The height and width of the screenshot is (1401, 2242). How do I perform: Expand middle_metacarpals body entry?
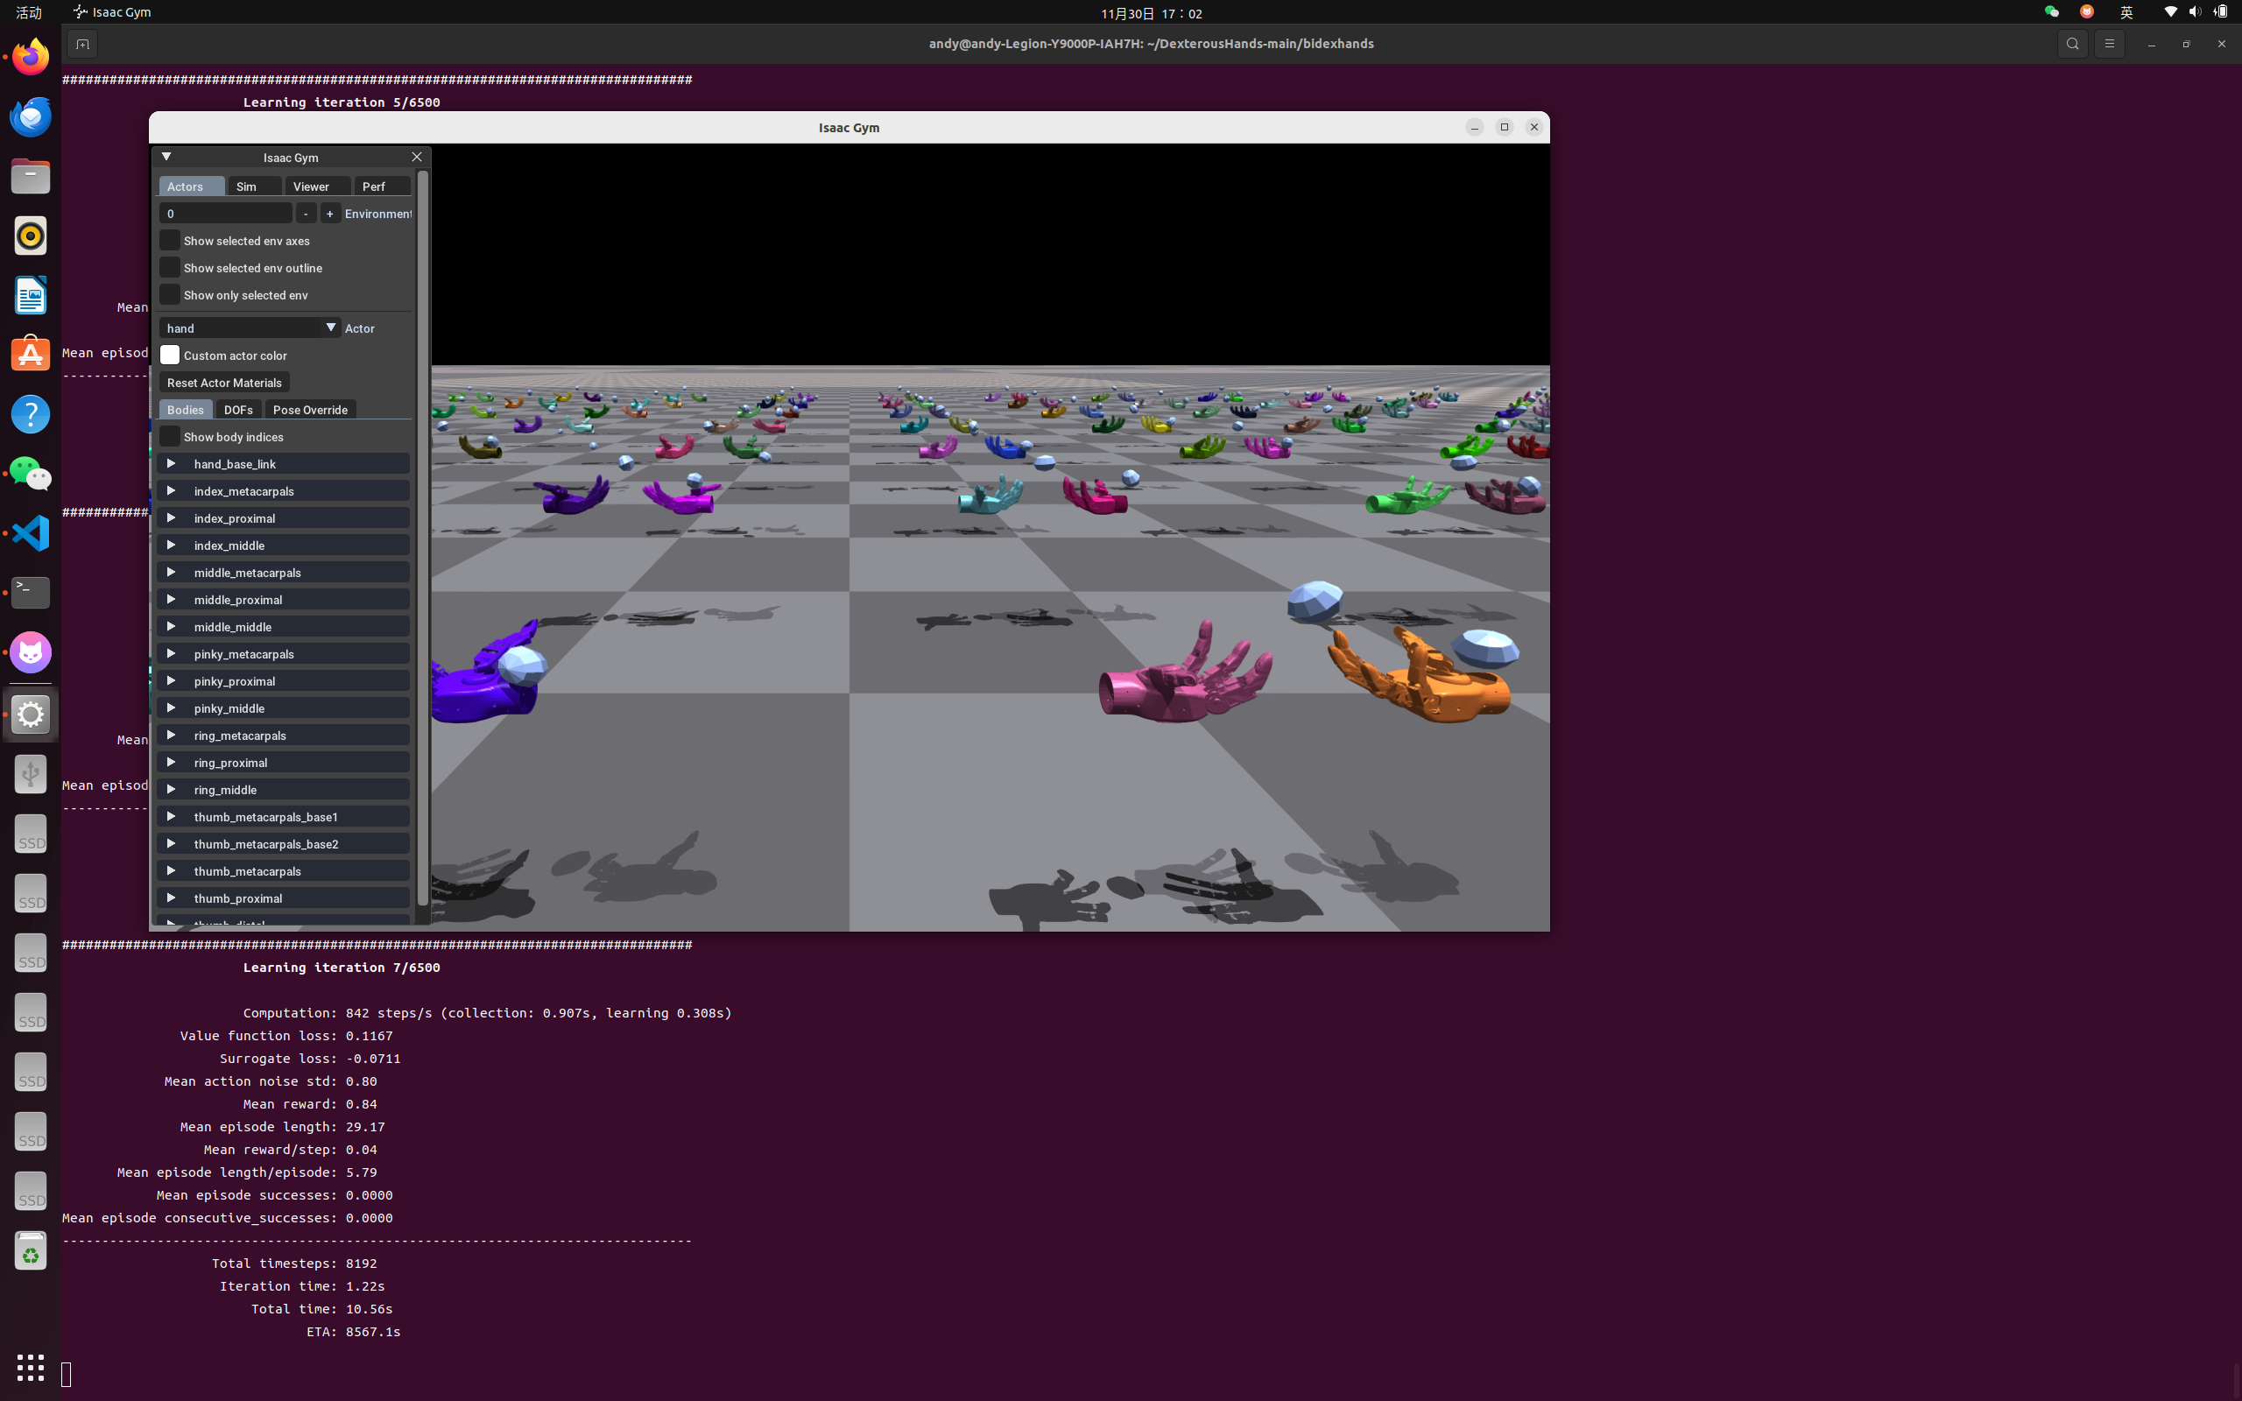(x=283, y=573)
